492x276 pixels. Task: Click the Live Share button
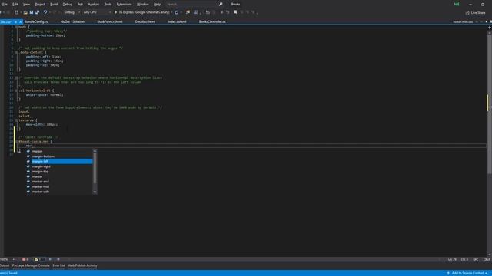[x=475, y=13]
